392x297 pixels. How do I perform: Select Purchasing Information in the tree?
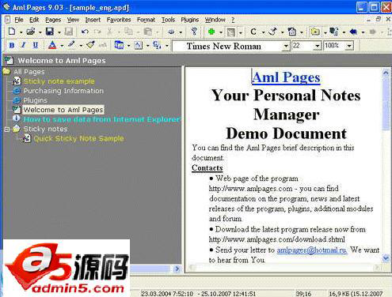coord(63,91)
